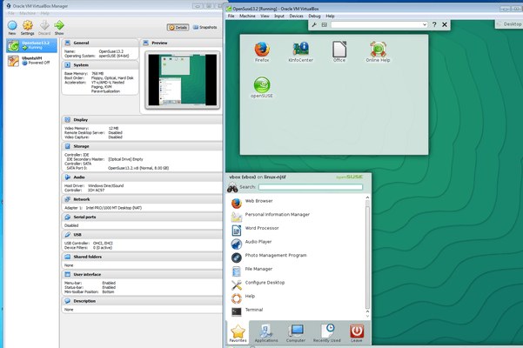523x348 pixels.
Task: Click the binoculars search icon
Action: (x=232, y=187)
